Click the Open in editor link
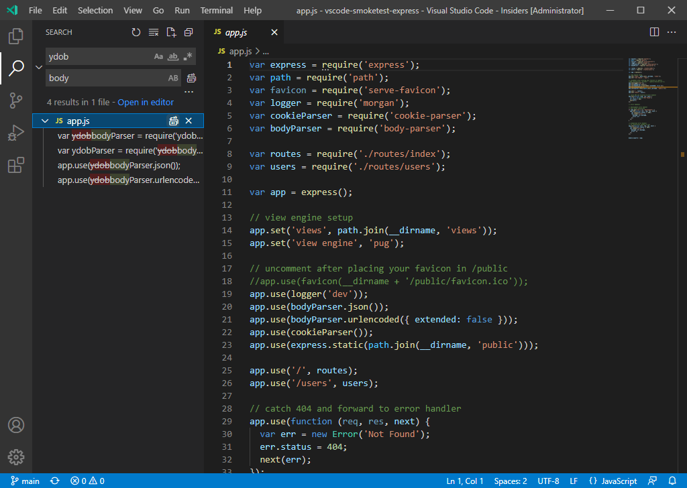 point(146,102)
